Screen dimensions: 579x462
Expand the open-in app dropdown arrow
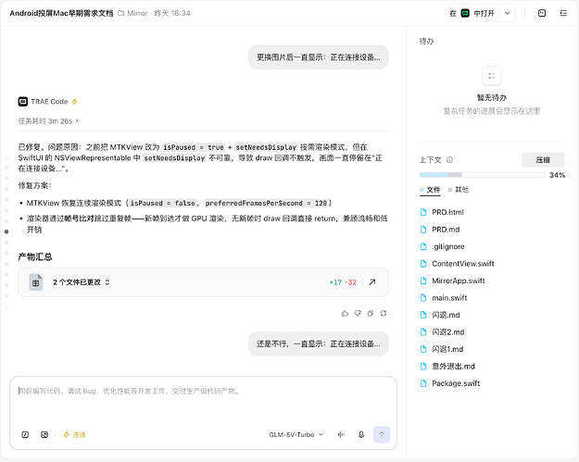508,13
